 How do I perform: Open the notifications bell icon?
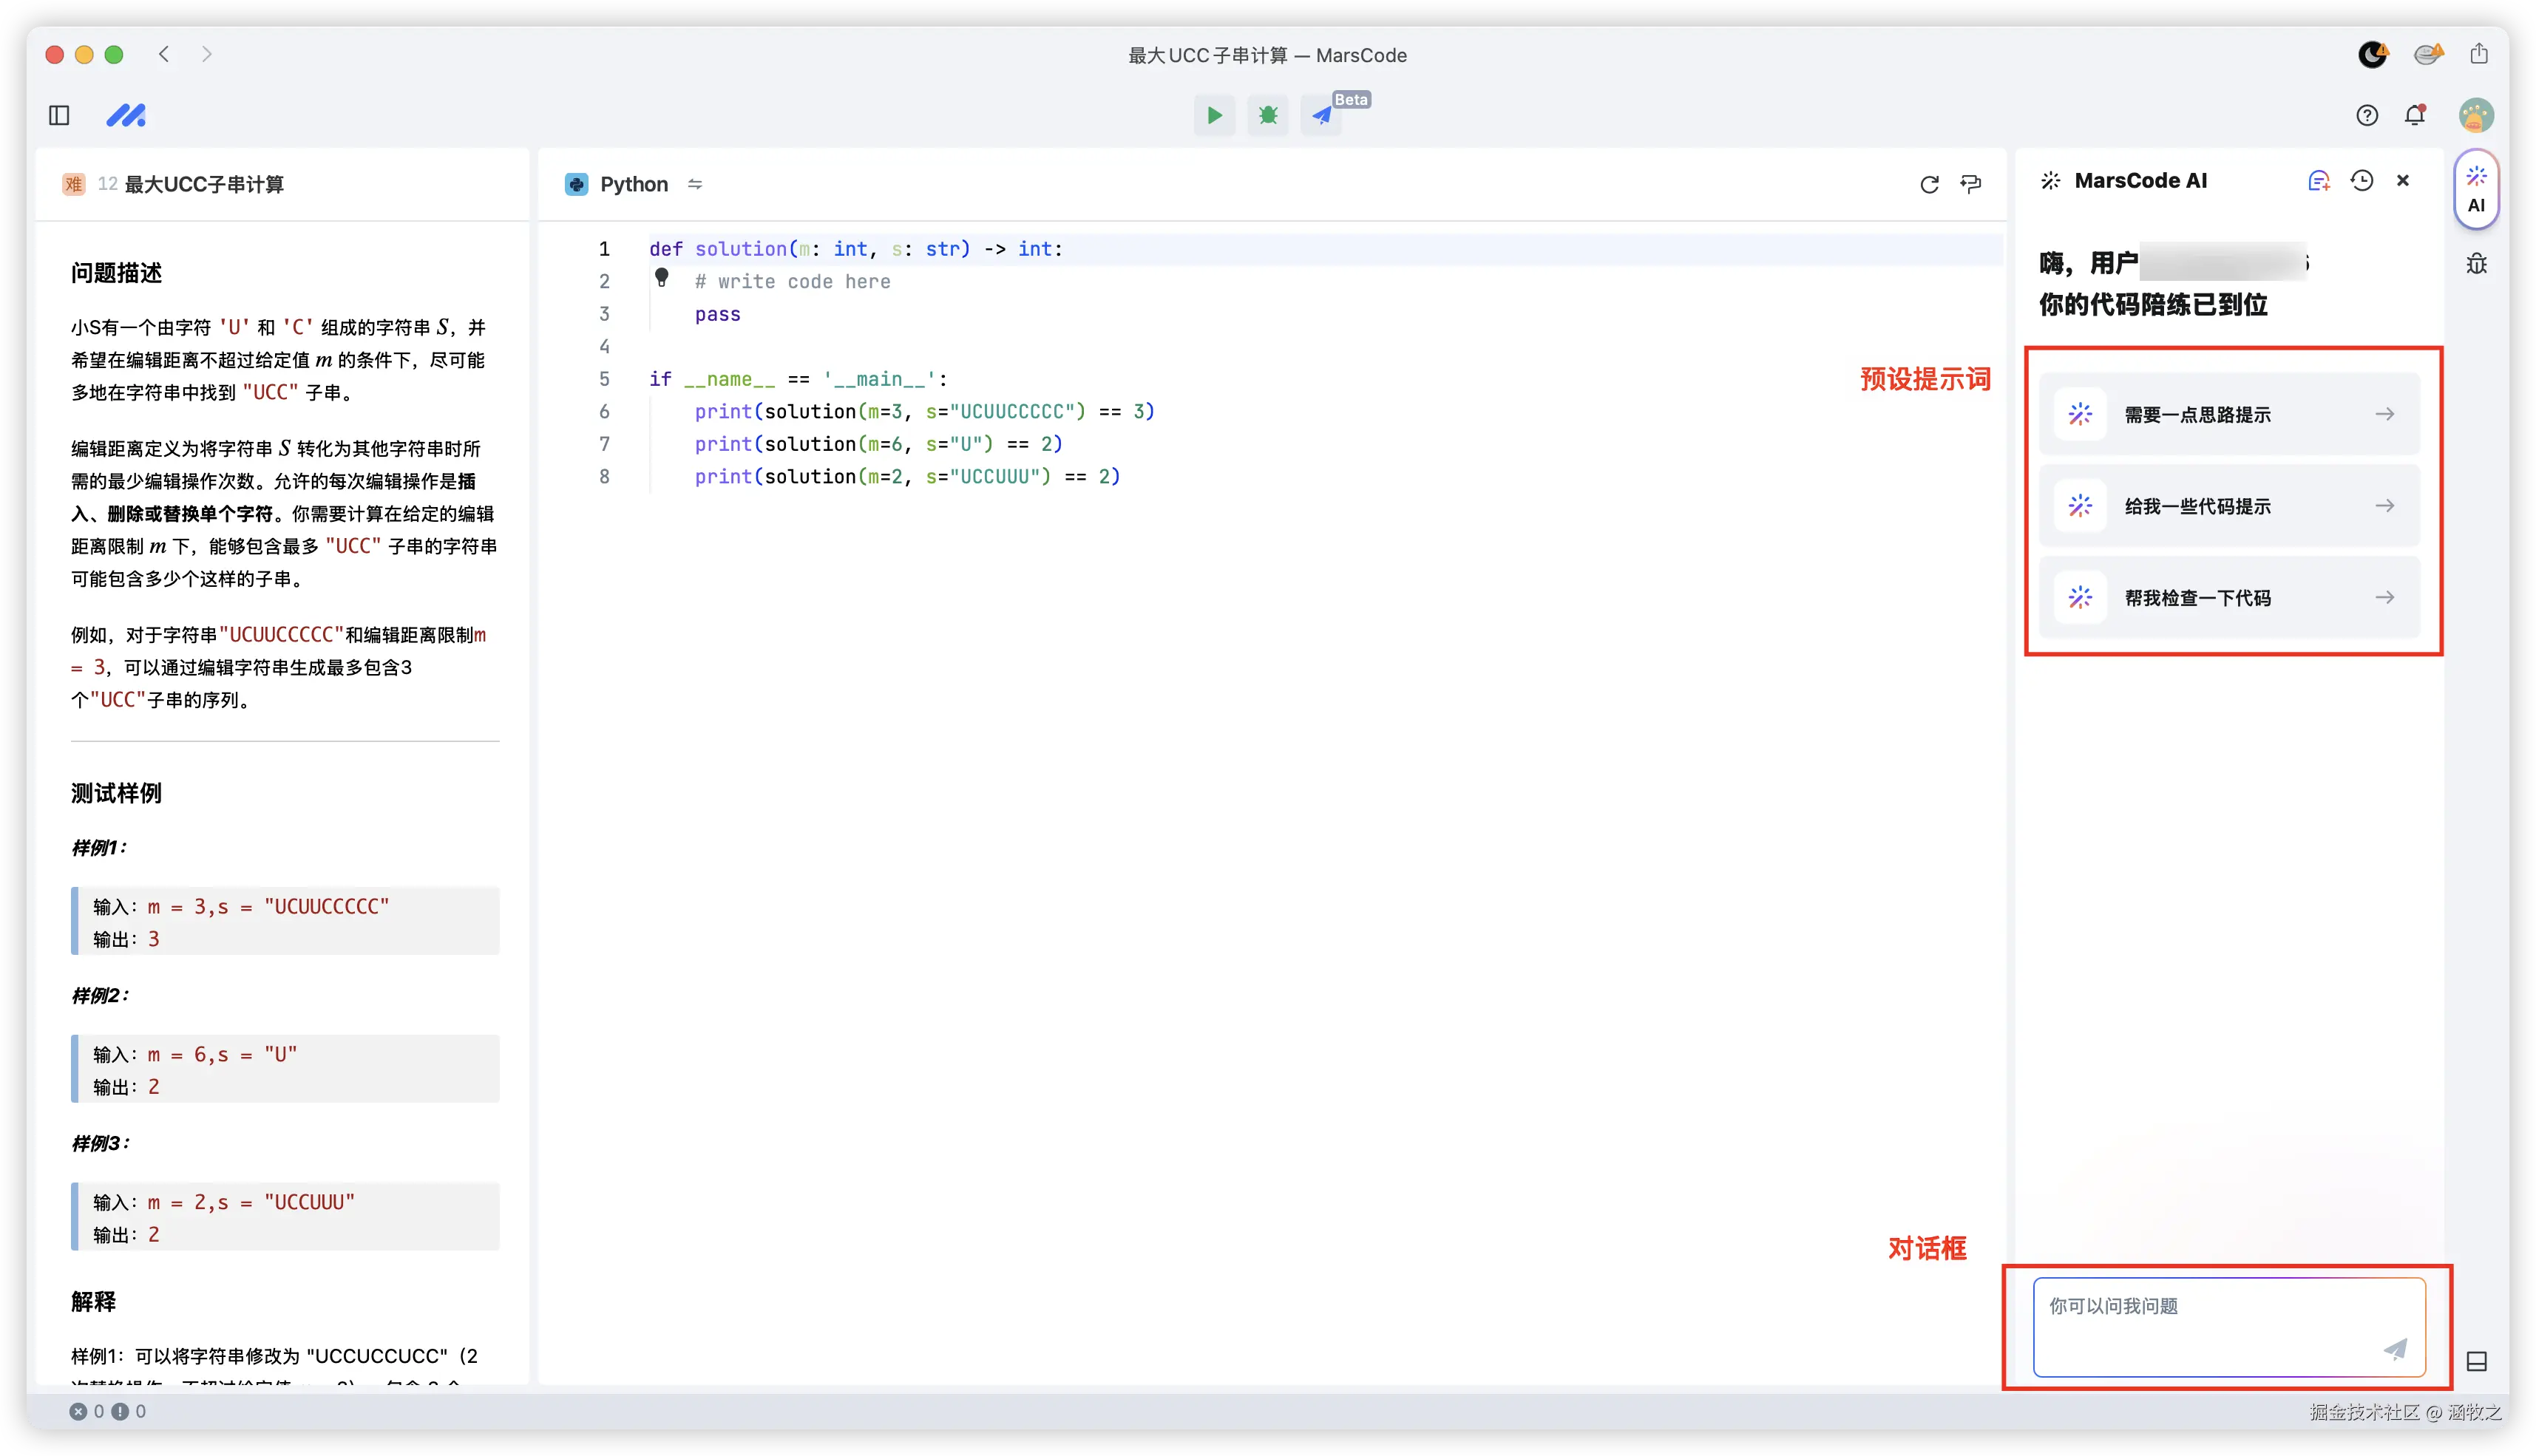point(2415,115)
